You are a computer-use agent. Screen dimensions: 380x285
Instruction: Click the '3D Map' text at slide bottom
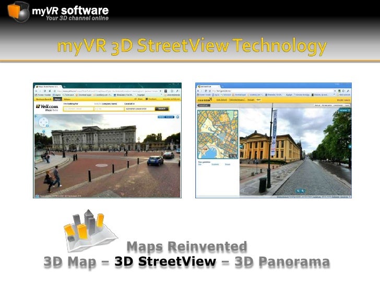(70, 262)
